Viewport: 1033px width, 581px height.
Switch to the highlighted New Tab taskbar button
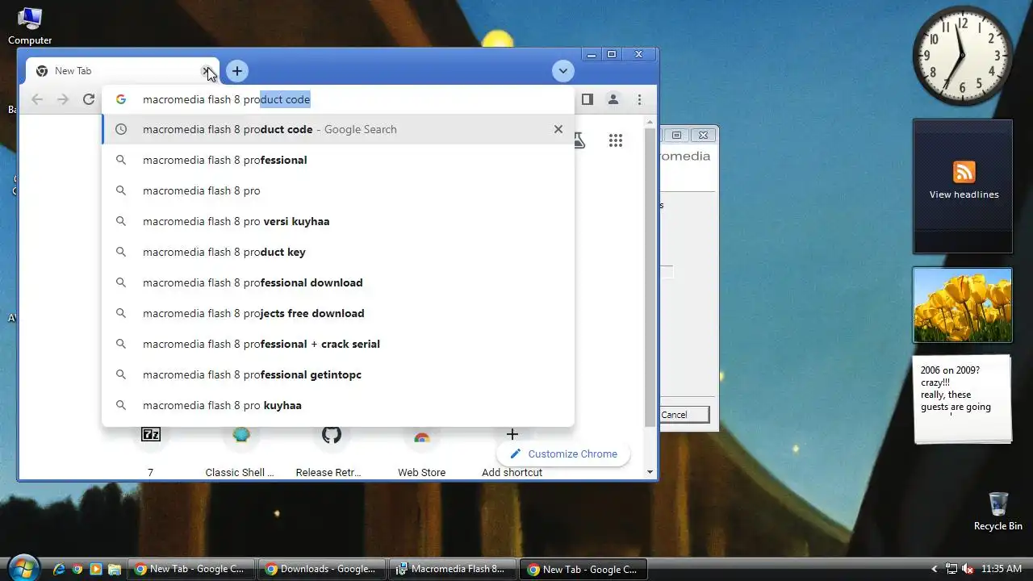[583, 569]
